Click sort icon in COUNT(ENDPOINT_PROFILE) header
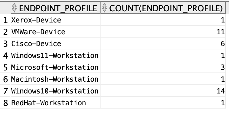The width and height of the screenshot is (229, 113). click(104, 8)
